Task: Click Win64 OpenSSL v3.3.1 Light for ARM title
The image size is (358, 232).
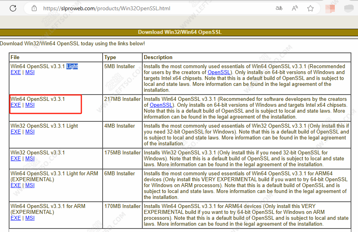Action: click(x=54, y=176)
